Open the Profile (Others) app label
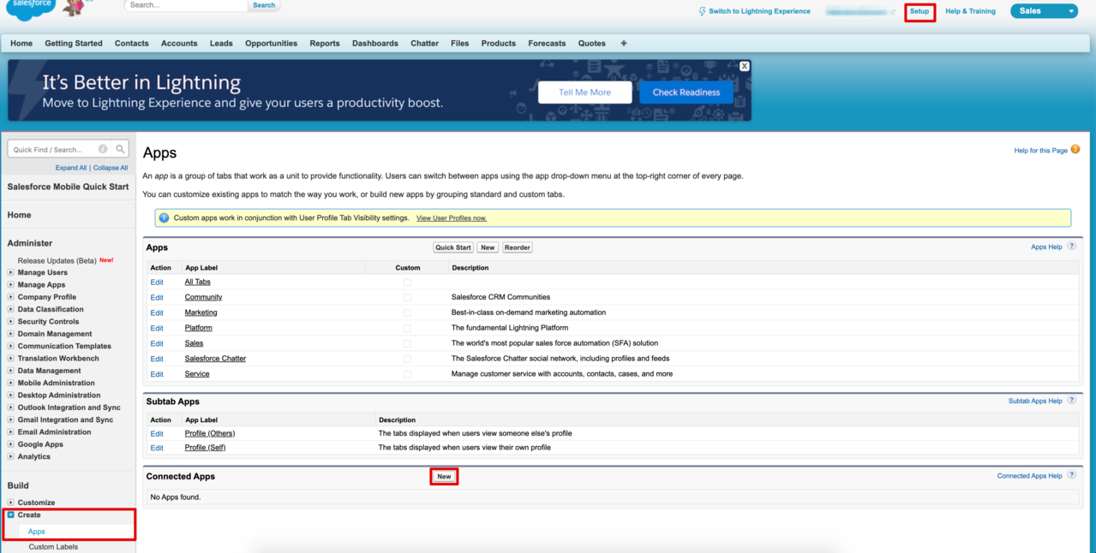Viewport: 1096px width, 553px height. pos(210,433)
